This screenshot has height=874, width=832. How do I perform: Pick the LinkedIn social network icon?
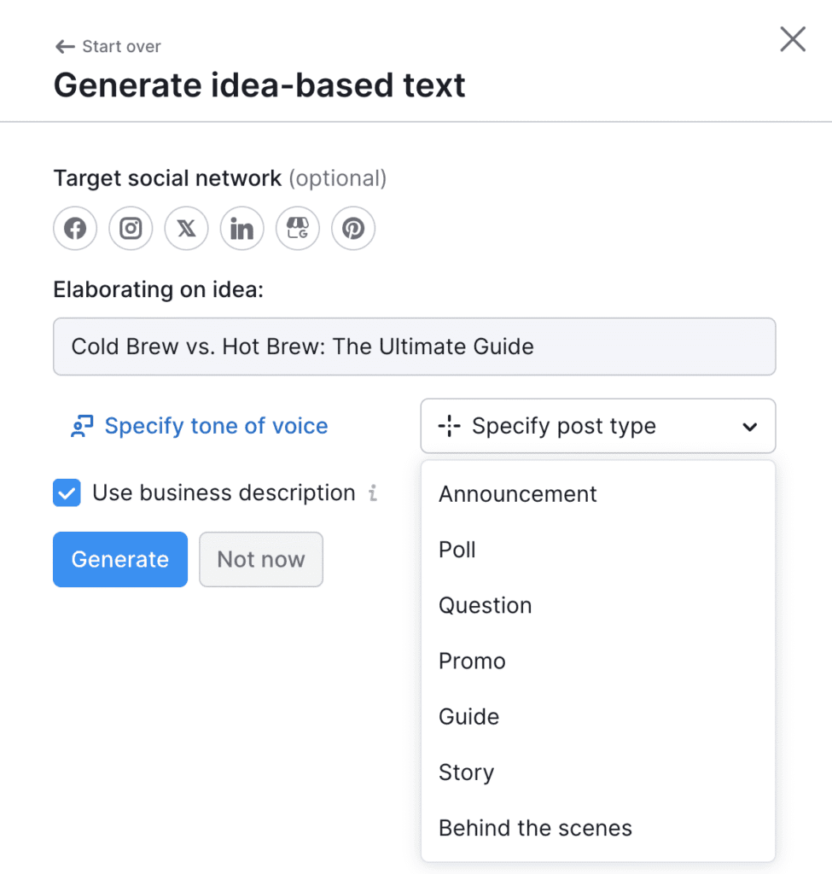[241, 229]
